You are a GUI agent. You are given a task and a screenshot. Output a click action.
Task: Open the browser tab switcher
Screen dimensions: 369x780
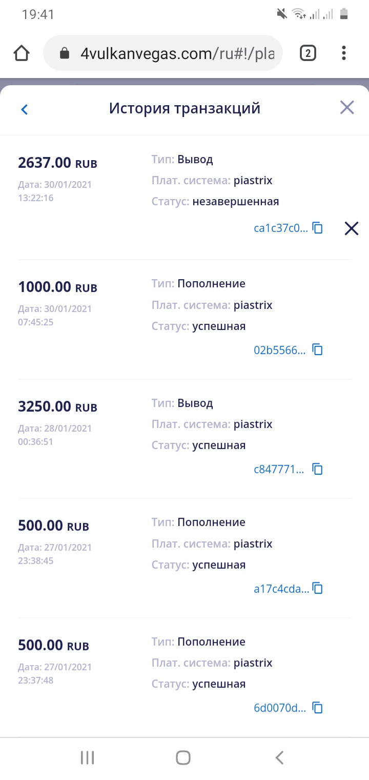307,53
